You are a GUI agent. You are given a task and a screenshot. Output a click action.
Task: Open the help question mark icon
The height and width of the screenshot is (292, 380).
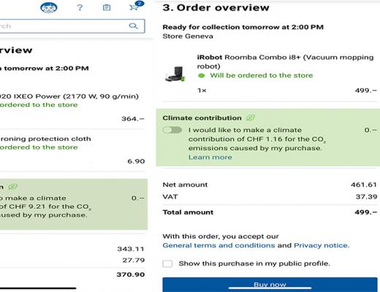[x=80, y=7]
